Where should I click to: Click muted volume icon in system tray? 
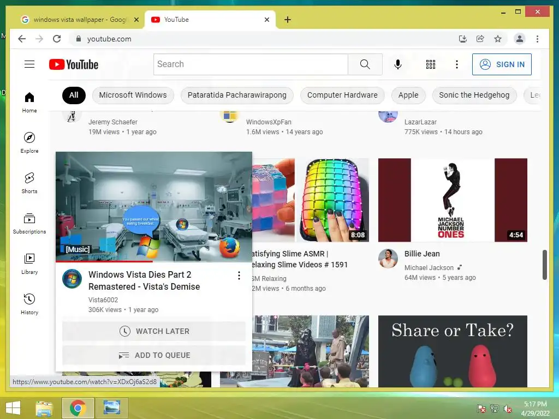508,409
